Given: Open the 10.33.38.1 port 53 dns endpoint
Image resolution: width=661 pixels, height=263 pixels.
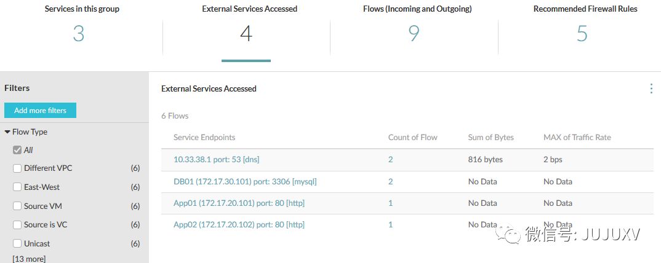Looking at the screenshot, I should (x=216, y=160).
